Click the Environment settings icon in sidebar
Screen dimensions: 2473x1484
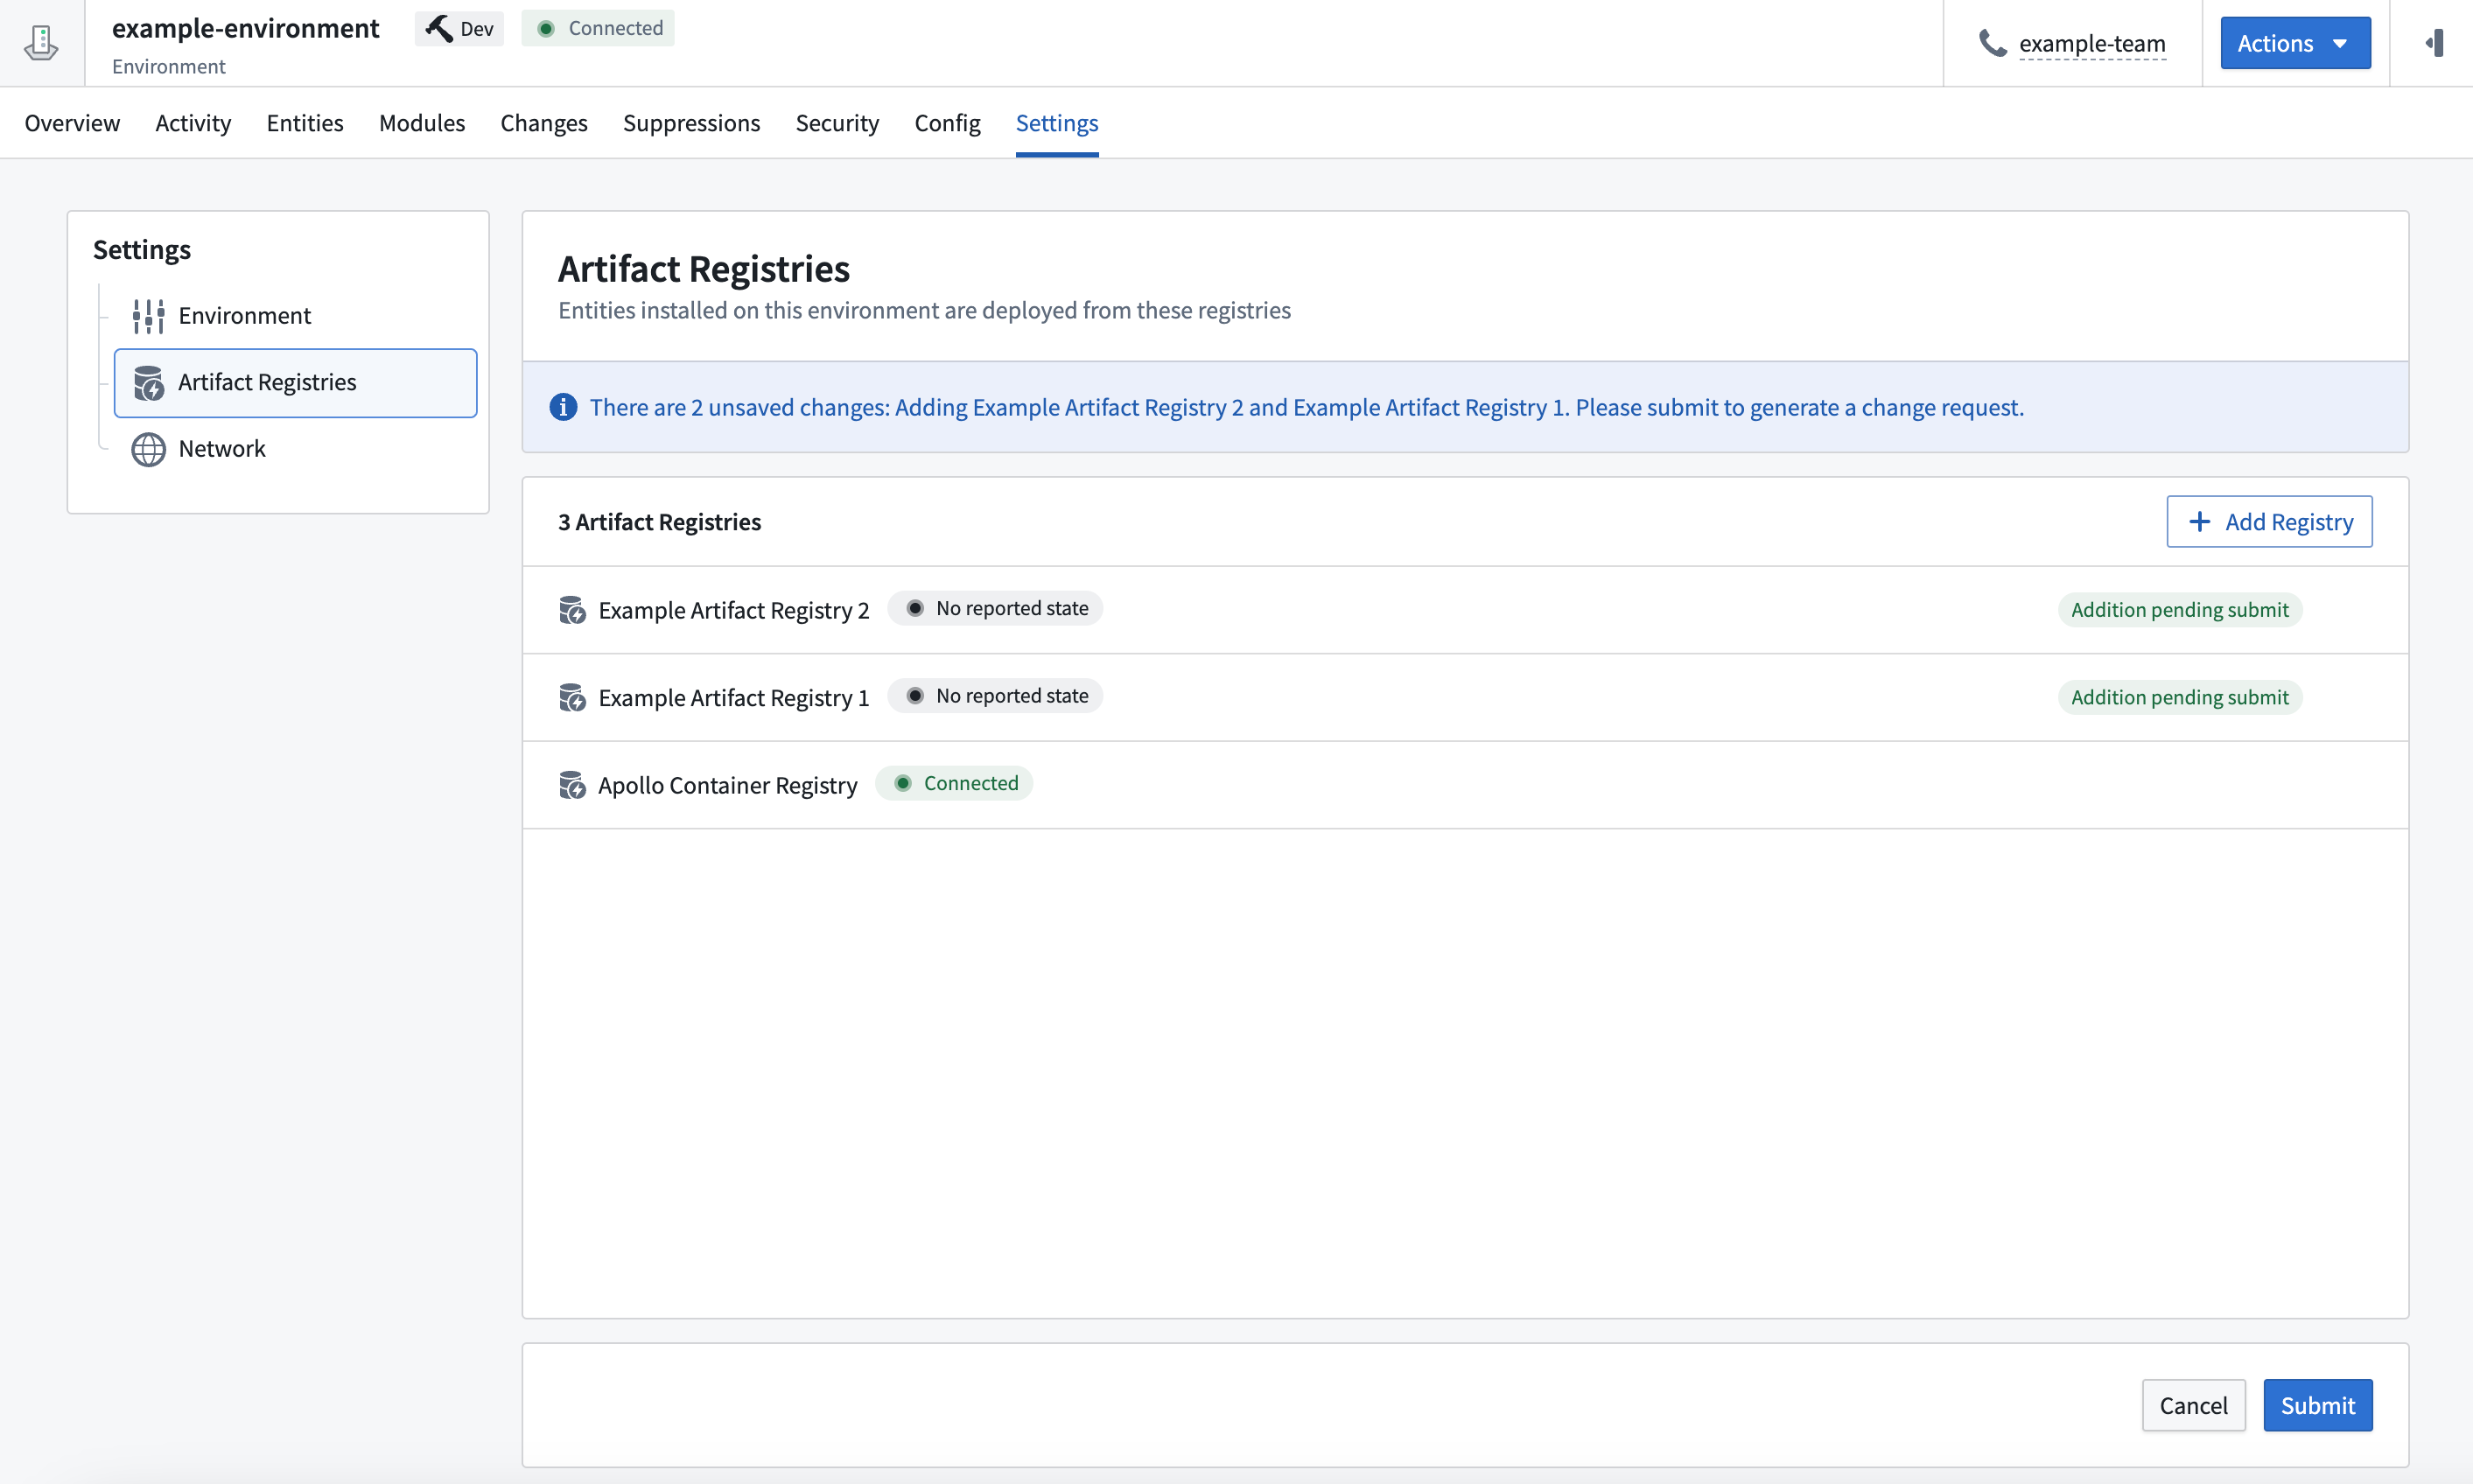pos(149,316)
